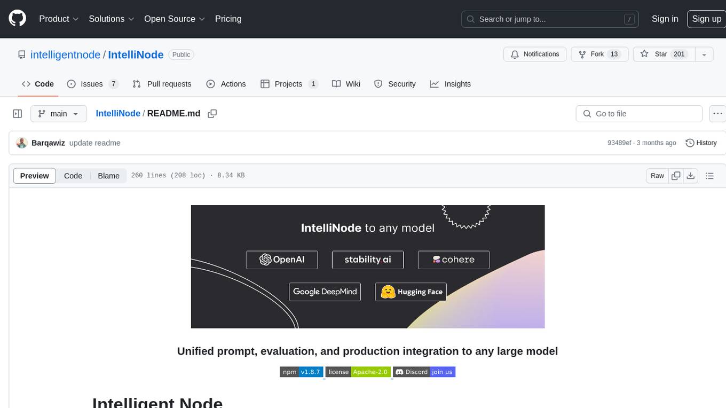This screenshot has width=726, height=408.
Task: Download the raw file
Action: pos(690,176)
